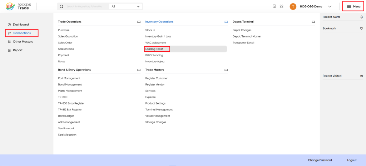Open Terminal Management
The width and height of the screenshot is (366, 166).
coord(159,110)
